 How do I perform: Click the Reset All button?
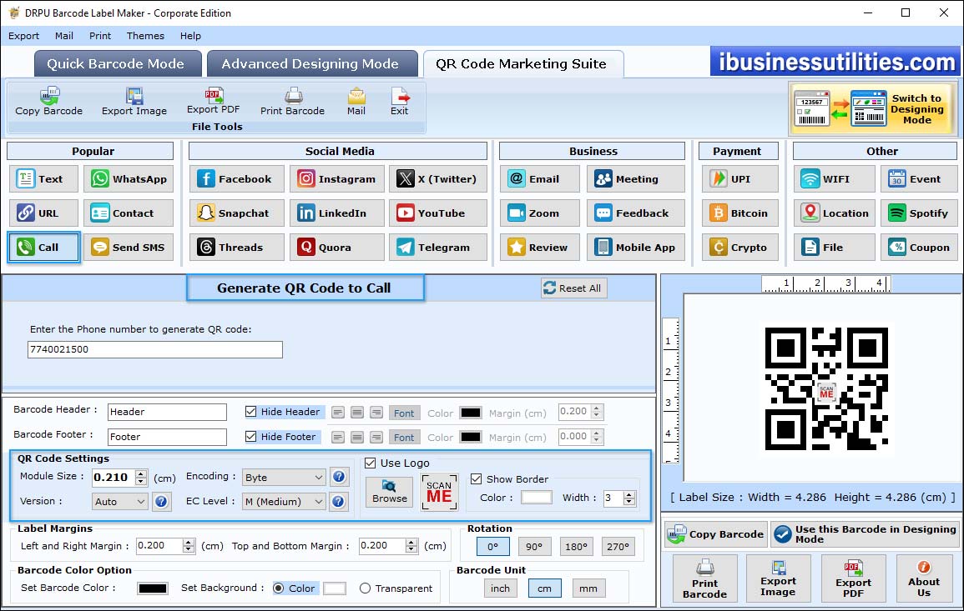[573, 288]
